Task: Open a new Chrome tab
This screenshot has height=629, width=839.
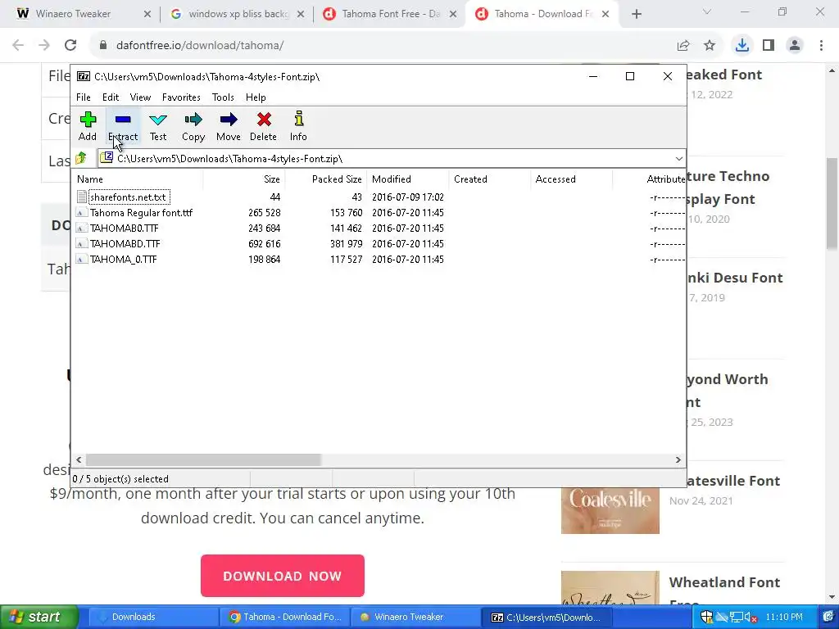Action: tap(636, 15)
